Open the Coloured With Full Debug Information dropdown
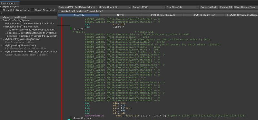The height and width of the screenshot is (120, 258). point(78,7)
